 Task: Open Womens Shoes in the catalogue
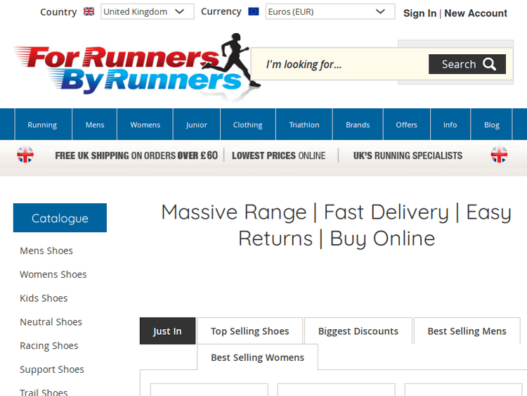point(53,274)
